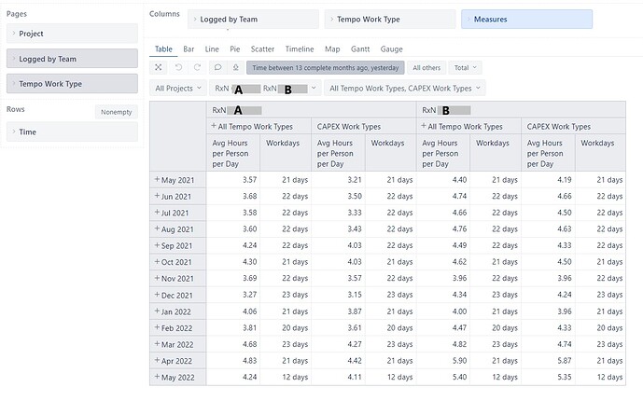Open the All Projects page filter dropdown
The width and height of the screenshot is (643, 401).
(x=177, y=89)
